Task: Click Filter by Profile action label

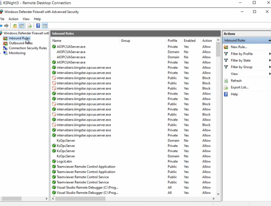Action: pos(242,54)
